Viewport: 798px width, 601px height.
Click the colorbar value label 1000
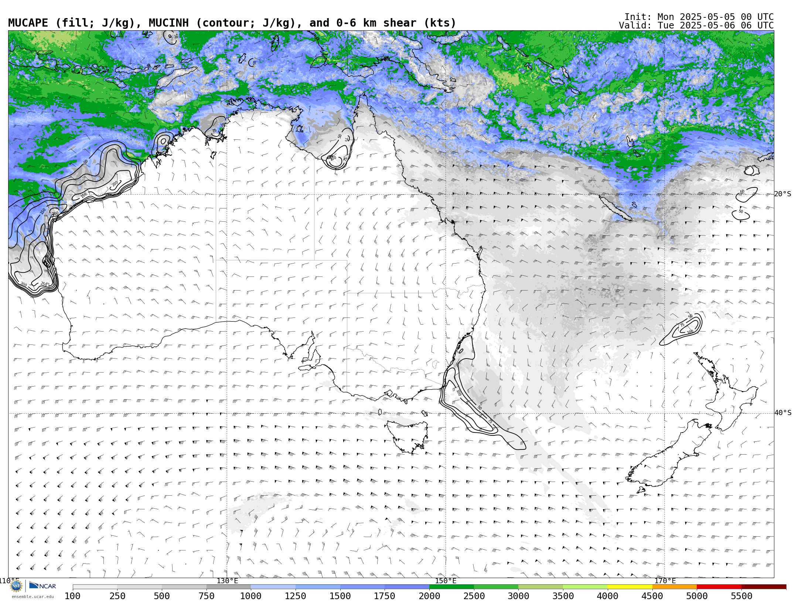coord(251,596)
